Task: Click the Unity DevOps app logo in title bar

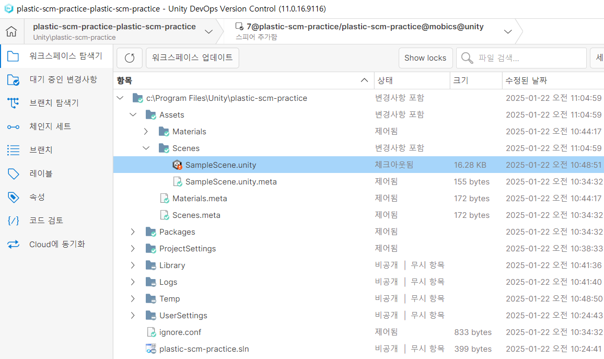Action: pos(8,8)
